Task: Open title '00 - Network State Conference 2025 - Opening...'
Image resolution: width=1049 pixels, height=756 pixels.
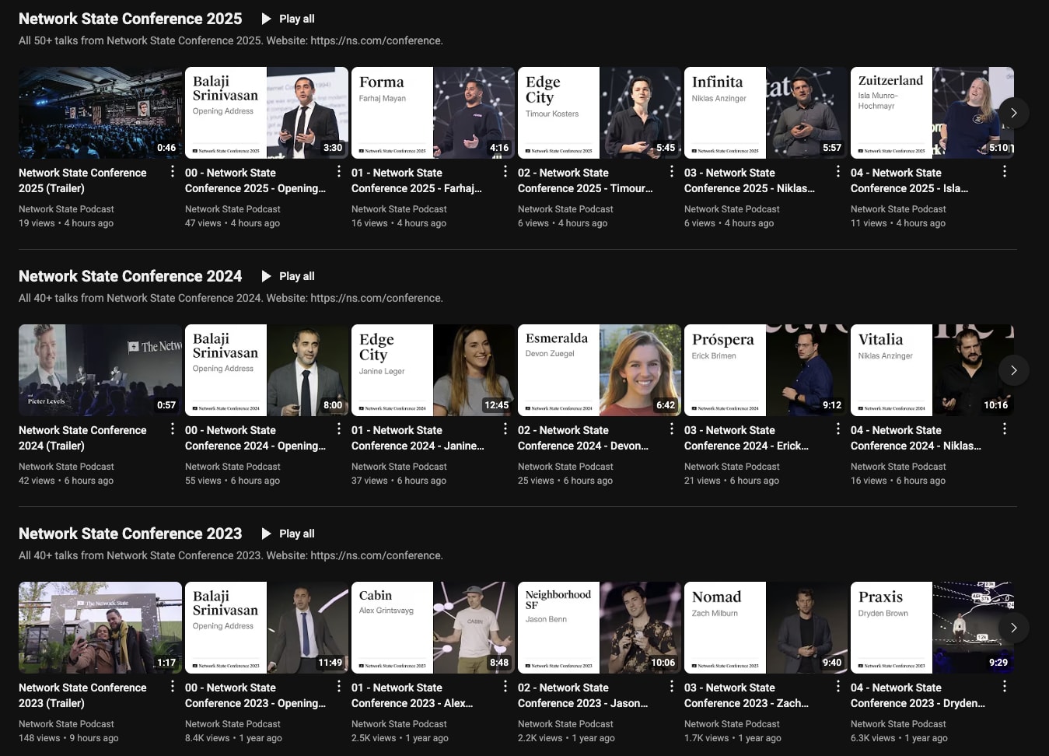Action: (x=255, y=180)
